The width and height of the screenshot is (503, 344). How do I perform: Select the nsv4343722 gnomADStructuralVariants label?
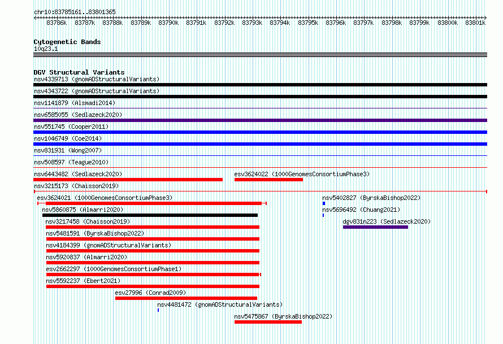pos(97,91)
